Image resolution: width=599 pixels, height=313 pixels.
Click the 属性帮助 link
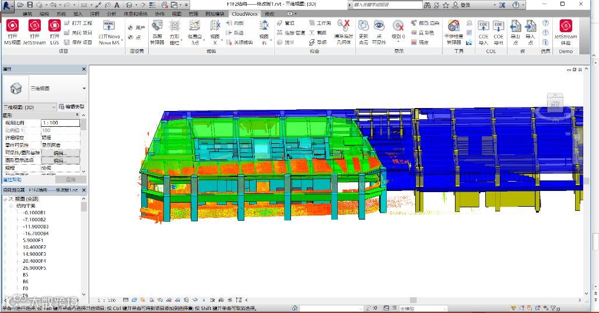pos(12,179)
